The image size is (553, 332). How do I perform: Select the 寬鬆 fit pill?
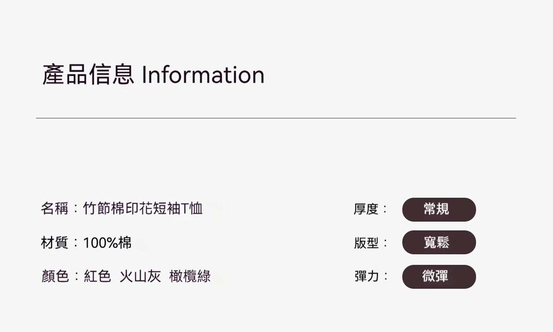point(439,242)
